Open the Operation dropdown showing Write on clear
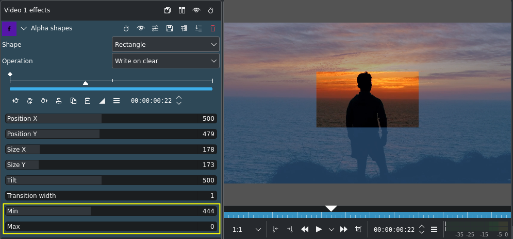This screenshot has height=239, width=513. coord(166,61)
